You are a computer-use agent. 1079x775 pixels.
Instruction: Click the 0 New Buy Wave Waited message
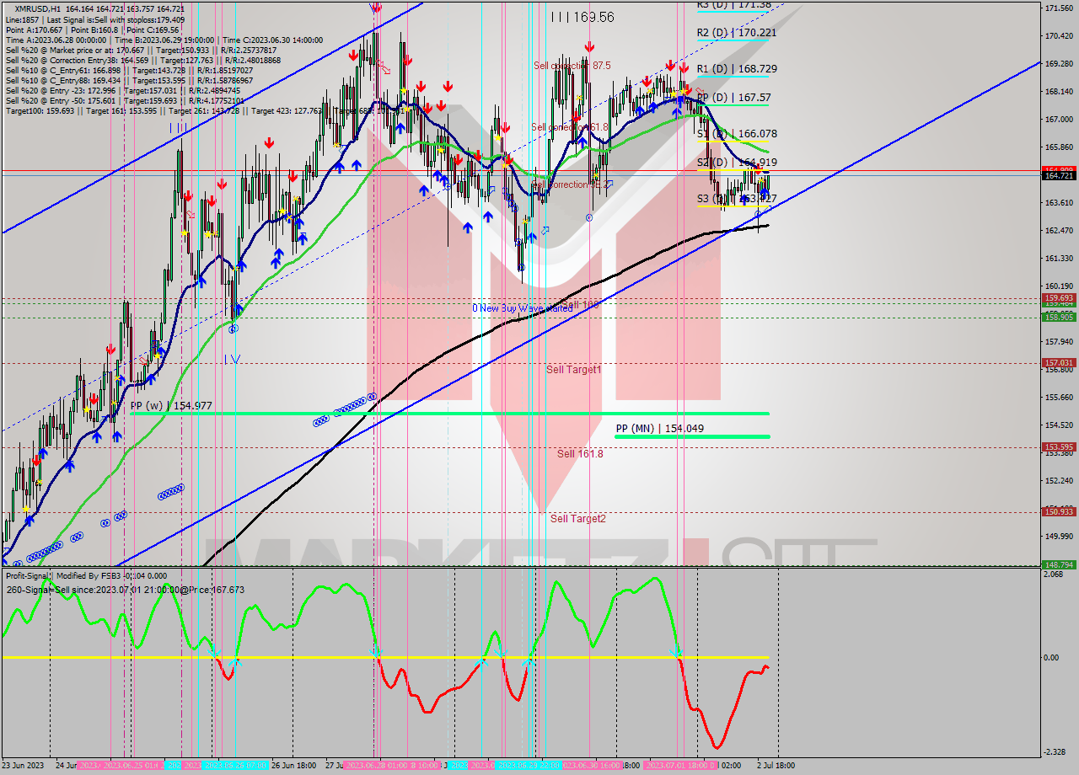click(523, 309)
